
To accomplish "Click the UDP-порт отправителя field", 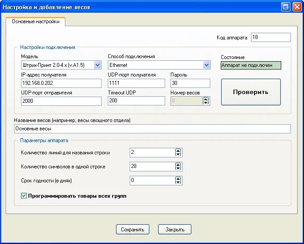I will [61, 101].
